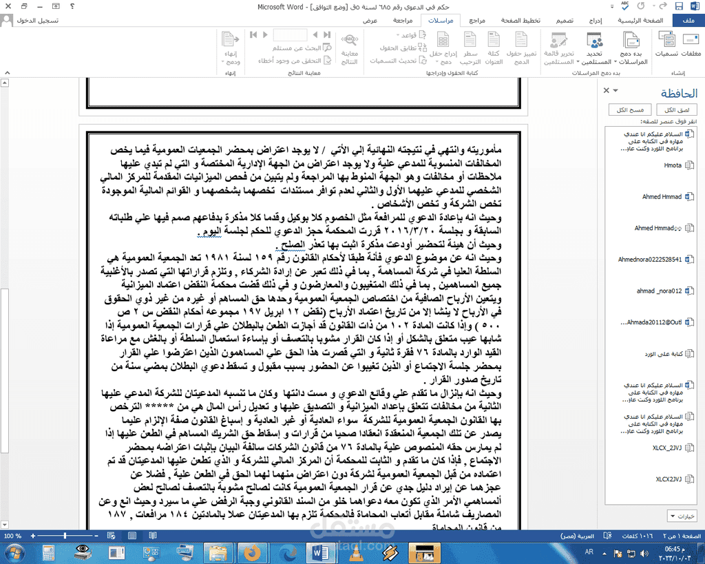Click the zoom in plus button
705x564 pixels.
(x=33, y=536)
